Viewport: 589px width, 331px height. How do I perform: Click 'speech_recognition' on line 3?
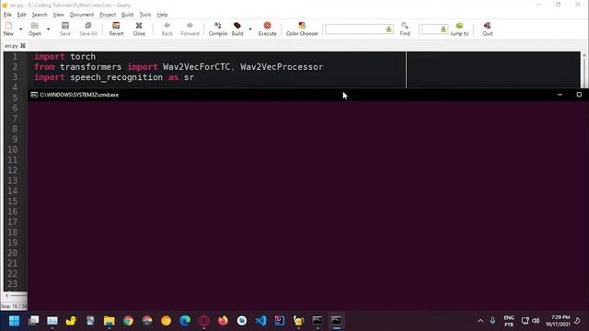[117, 77]
